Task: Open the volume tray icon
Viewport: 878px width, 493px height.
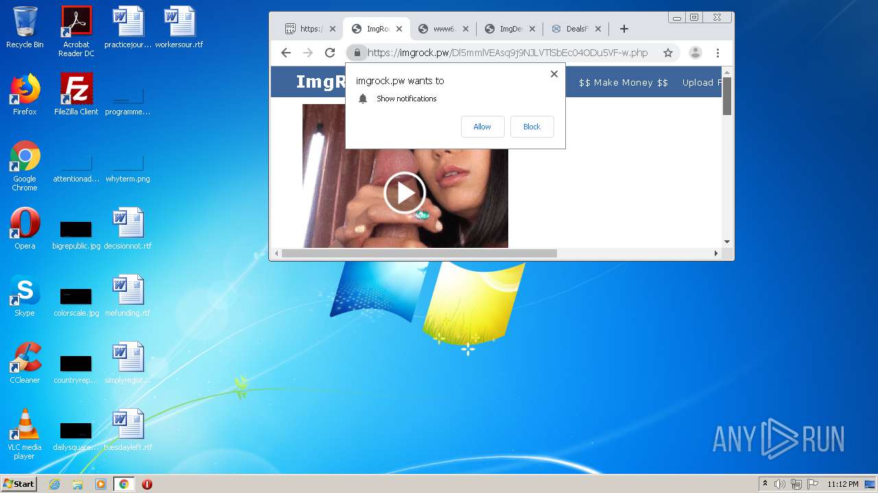Action: tap(780, 484)
